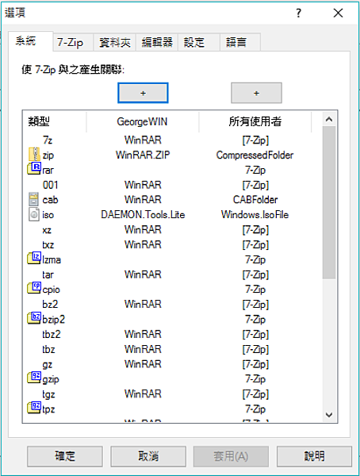360x476 pixels.
Task: Click [7-Zip] value in the tgz row
Action: pos(255,394)
